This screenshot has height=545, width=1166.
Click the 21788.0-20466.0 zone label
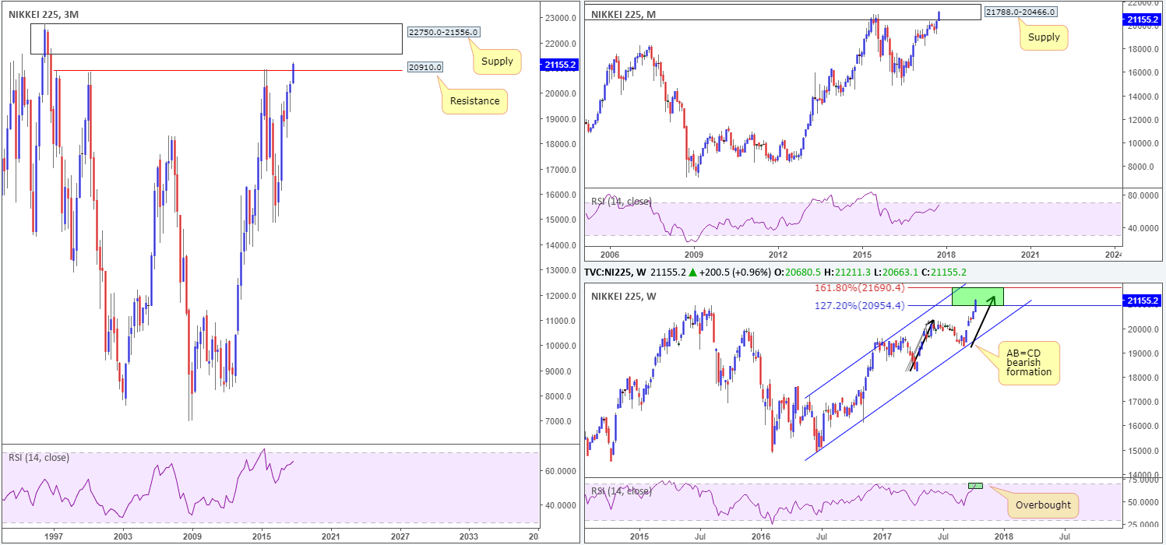pos(1021,12)
